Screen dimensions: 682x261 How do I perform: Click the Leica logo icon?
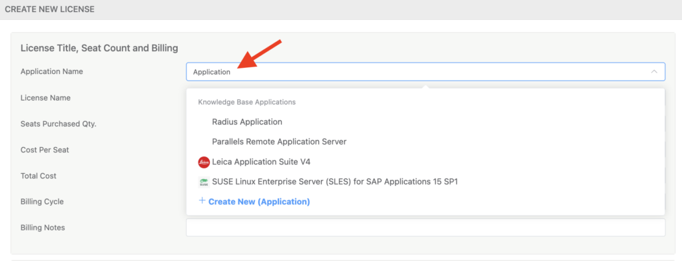(x=204, y=162)
